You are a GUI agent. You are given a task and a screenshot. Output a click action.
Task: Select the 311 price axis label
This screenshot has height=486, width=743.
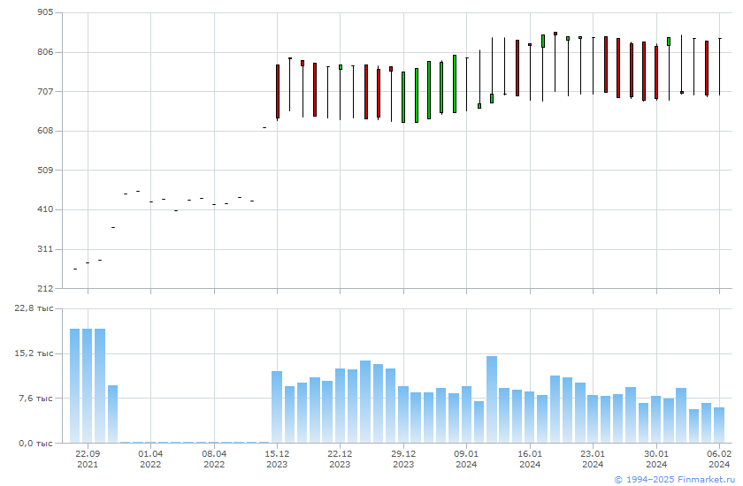coord(45,249)
